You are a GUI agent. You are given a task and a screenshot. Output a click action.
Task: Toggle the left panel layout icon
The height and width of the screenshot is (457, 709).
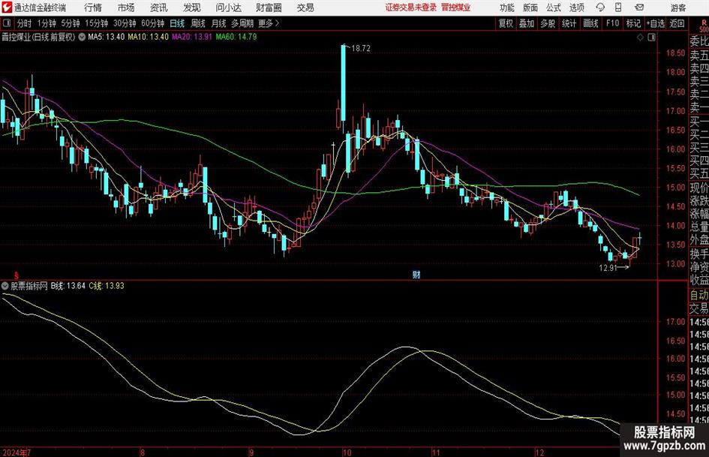pos(6,23)
